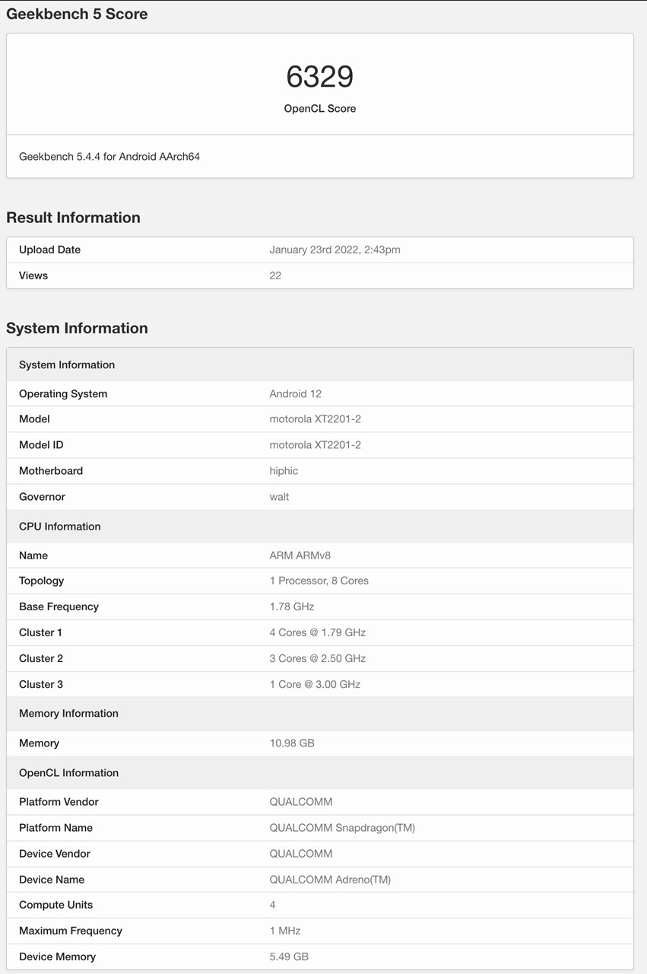Click the Result Information heading
This screenshot has width=647, height=974.
click(73, 218)
